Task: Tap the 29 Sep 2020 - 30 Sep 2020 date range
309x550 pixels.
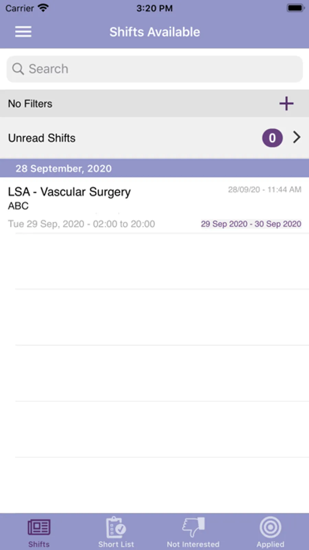Action: (251, 224)
